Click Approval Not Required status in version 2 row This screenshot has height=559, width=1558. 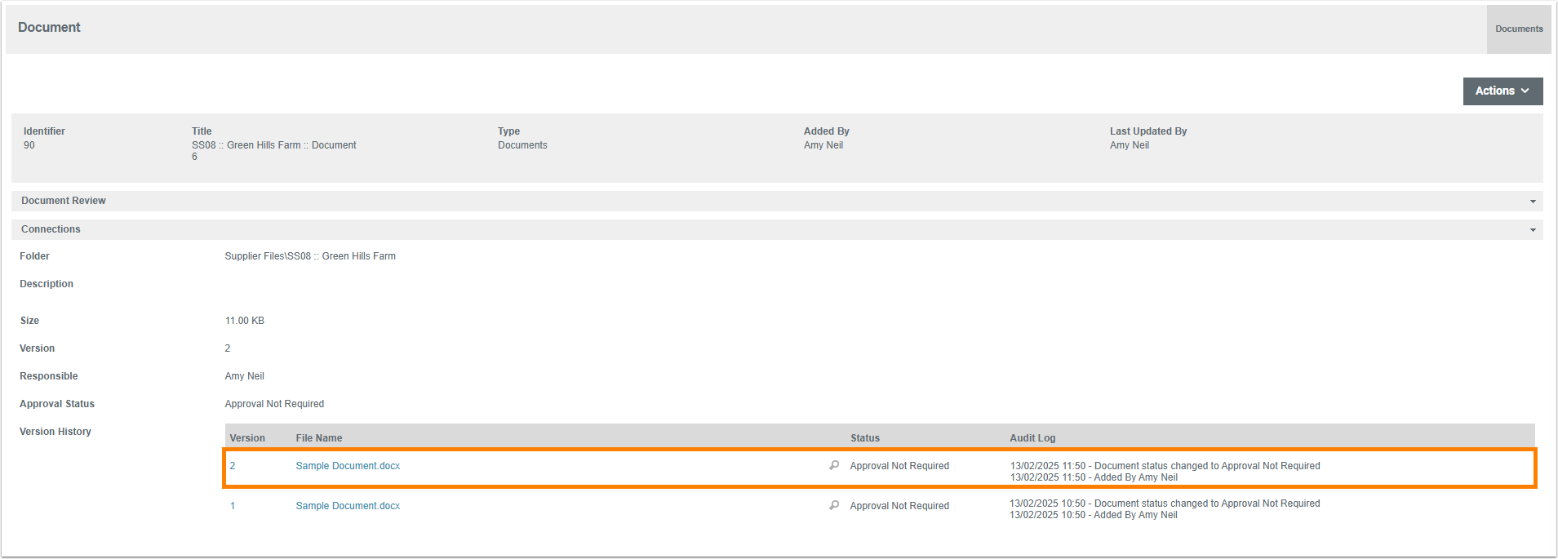pyautogui.click(x=899, y=466)
